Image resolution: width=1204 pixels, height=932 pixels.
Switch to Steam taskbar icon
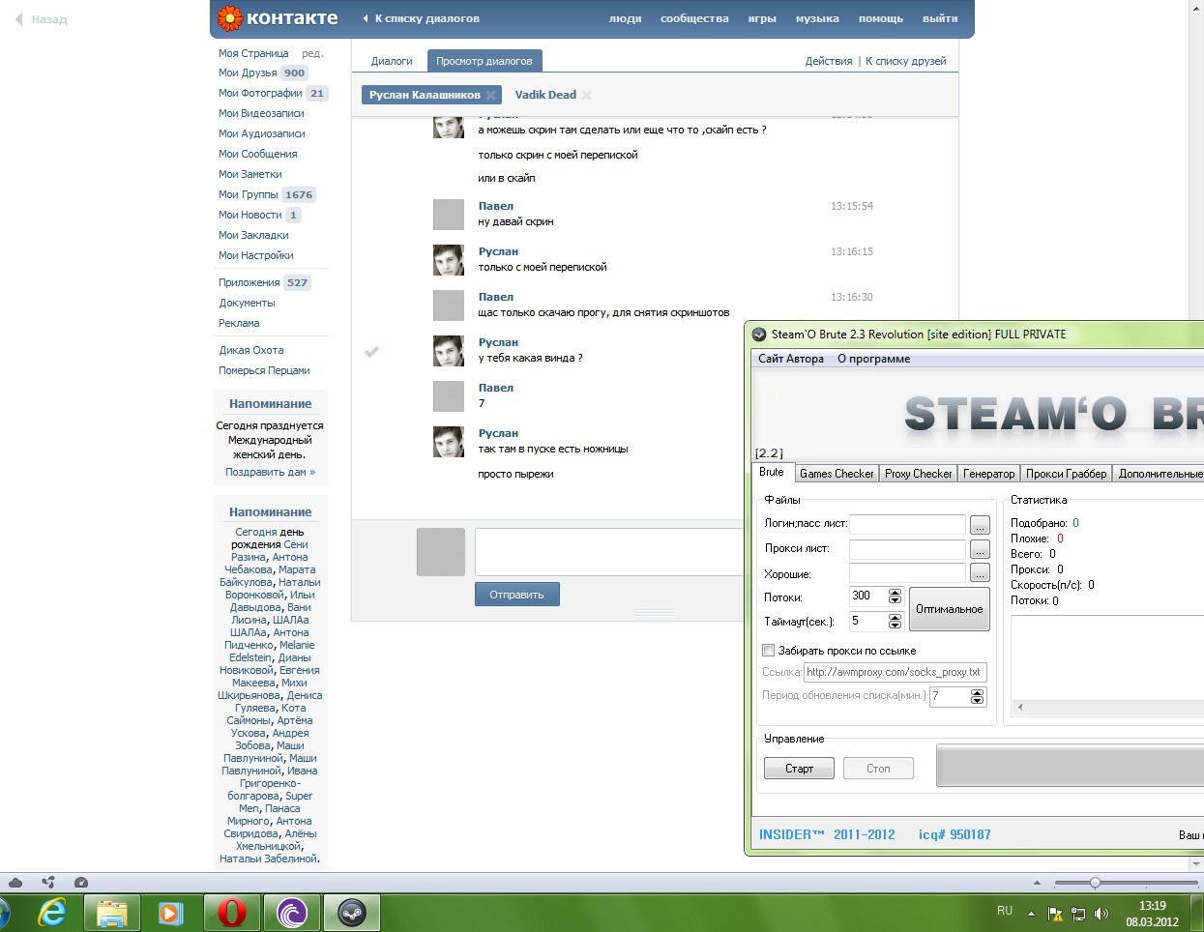coord(351,912)
